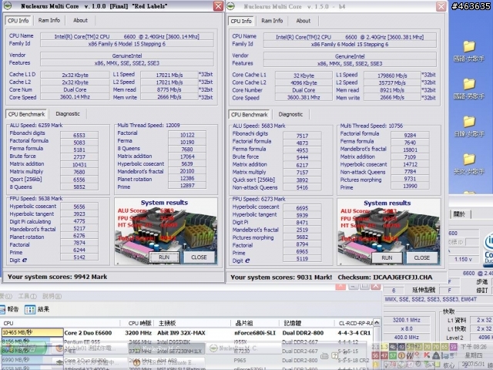Open the About tab in v1.5.0 window

pyautogui.click(x=303, y=21)
